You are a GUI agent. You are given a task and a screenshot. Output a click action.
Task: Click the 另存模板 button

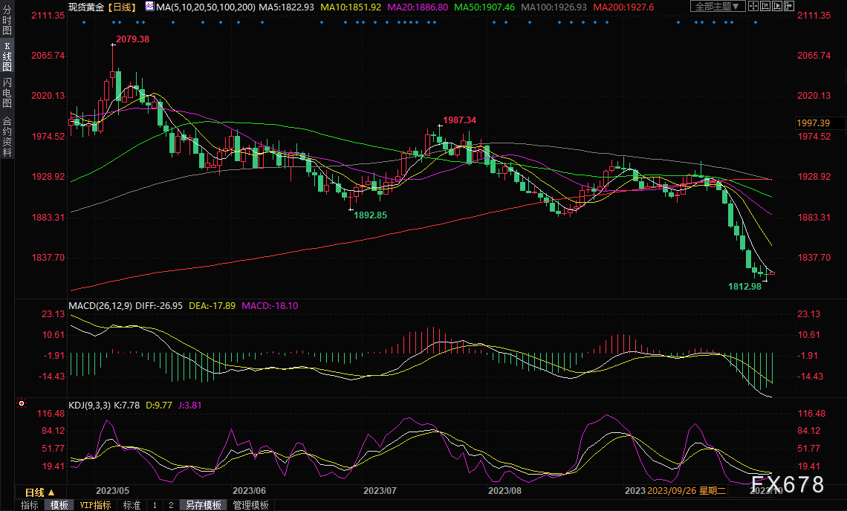pyautogui.click(x=204, y=505)
